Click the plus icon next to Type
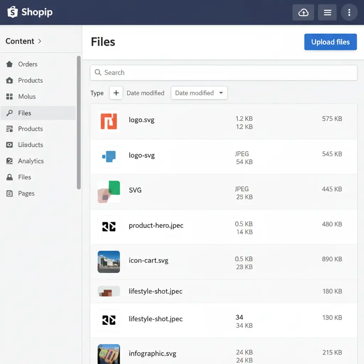 click(116, 93)
